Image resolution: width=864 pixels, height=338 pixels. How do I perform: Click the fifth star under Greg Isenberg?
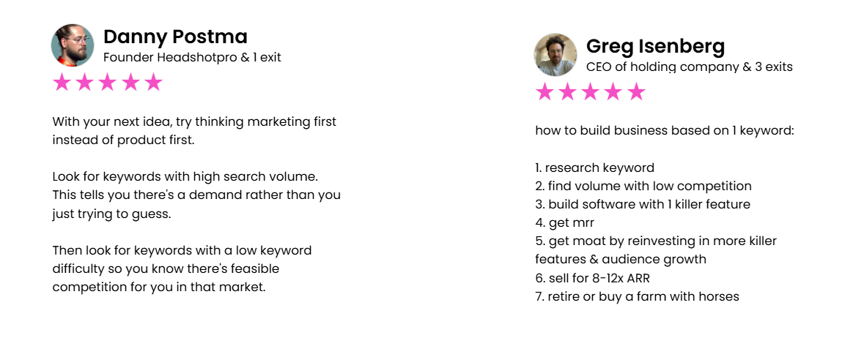pos(637,92)
